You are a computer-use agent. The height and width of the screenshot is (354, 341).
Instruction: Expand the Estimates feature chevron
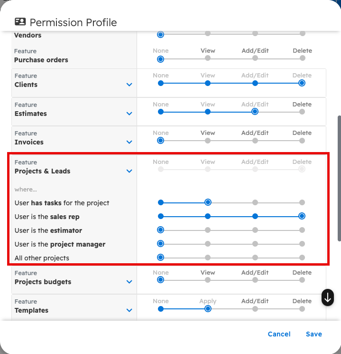(129, 114)
